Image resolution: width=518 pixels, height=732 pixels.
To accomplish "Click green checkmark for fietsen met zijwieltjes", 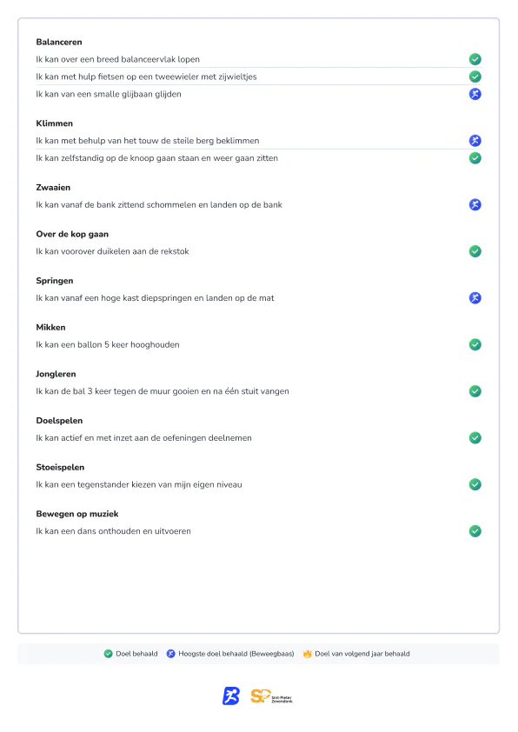I will pos(475,77).
